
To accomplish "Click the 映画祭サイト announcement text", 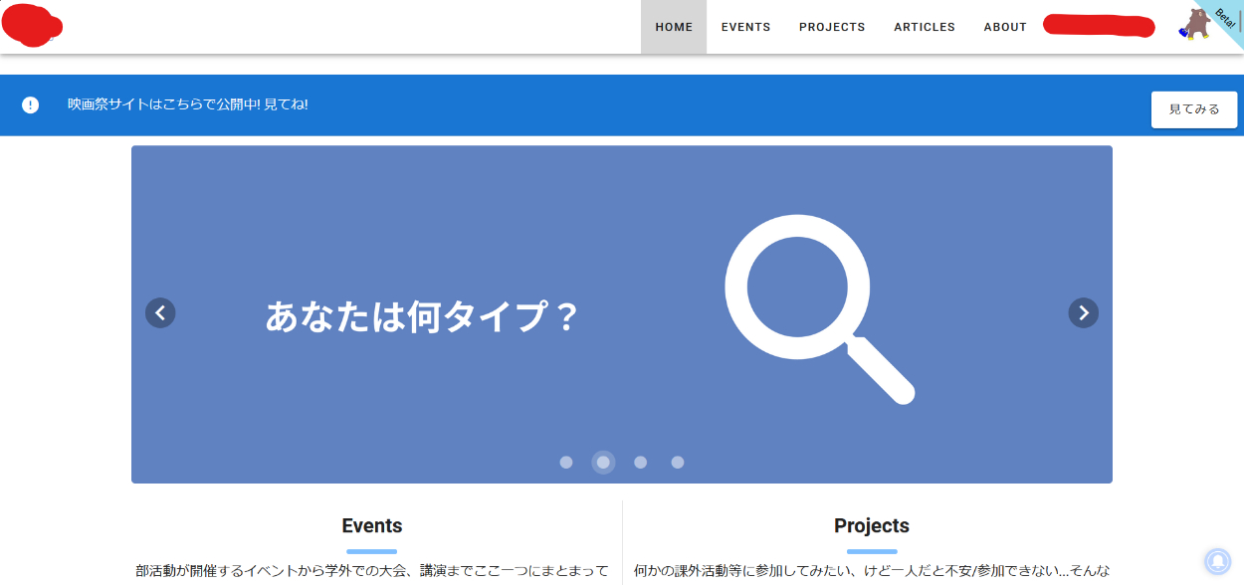I will pos(188,103).
